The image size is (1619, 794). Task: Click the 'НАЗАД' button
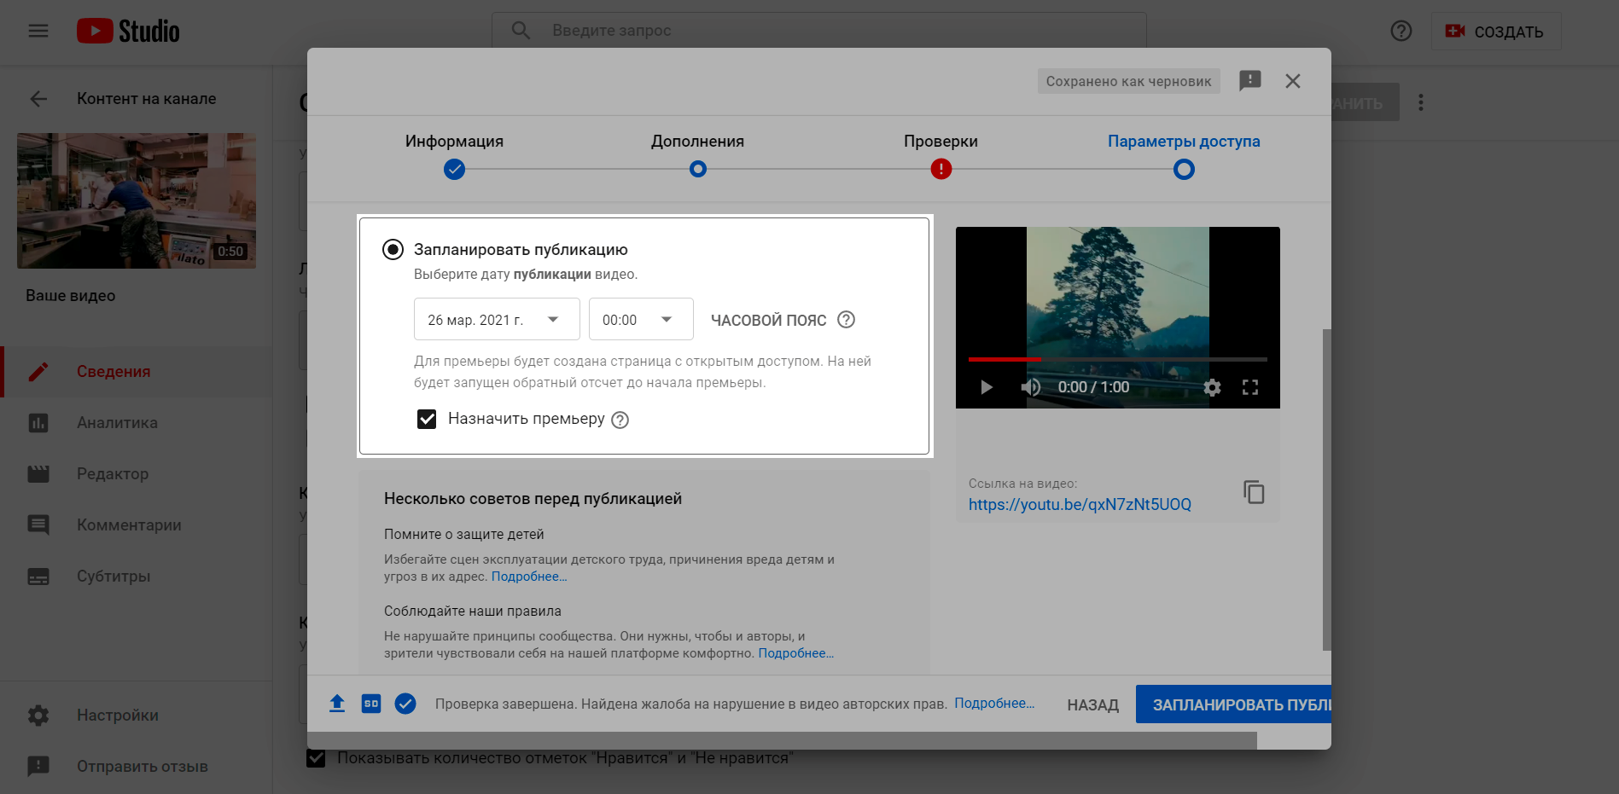1092,705
